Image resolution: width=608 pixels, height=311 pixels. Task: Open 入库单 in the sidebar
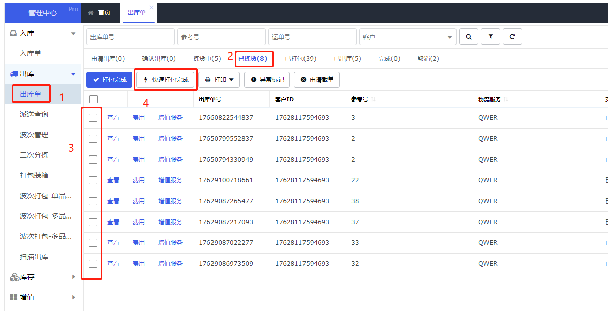click(x=31, y=53)
